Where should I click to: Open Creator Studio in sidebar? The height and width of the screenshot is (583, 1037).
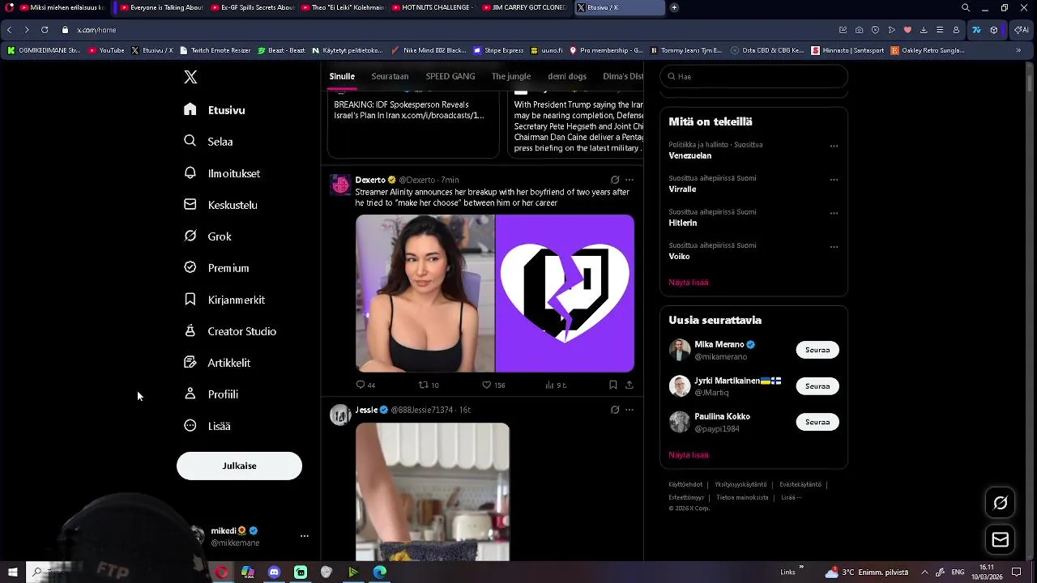point(230,331)
